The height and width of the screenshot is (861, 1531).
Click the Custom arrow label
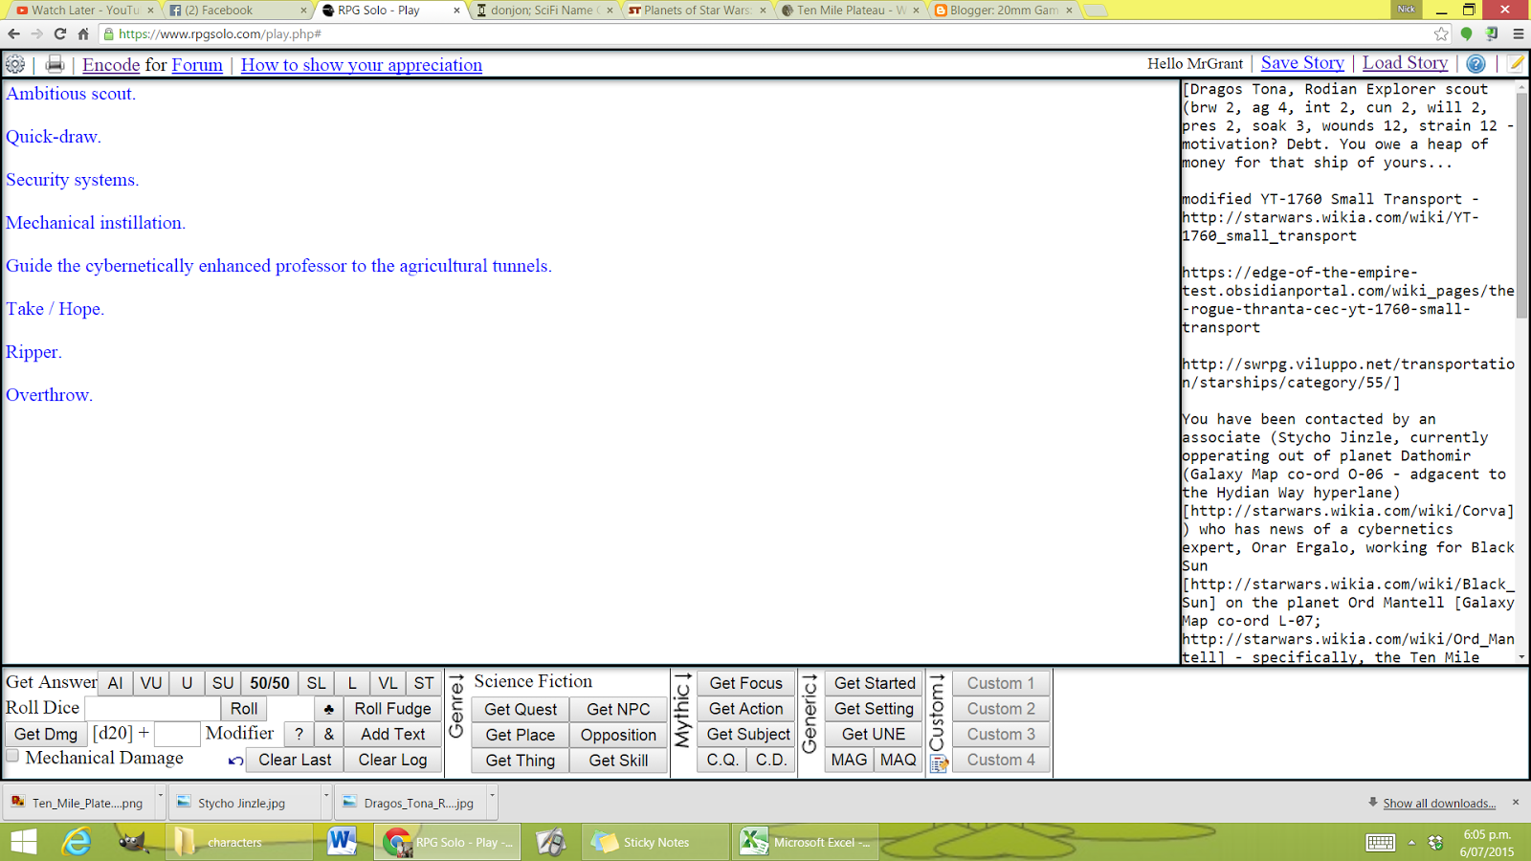pos(937,711)
